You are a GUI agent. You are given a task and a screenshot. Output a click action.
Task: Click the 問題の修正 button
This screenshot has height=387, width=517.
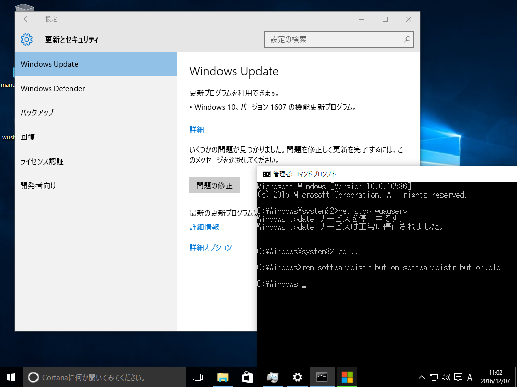coord(214,185)
